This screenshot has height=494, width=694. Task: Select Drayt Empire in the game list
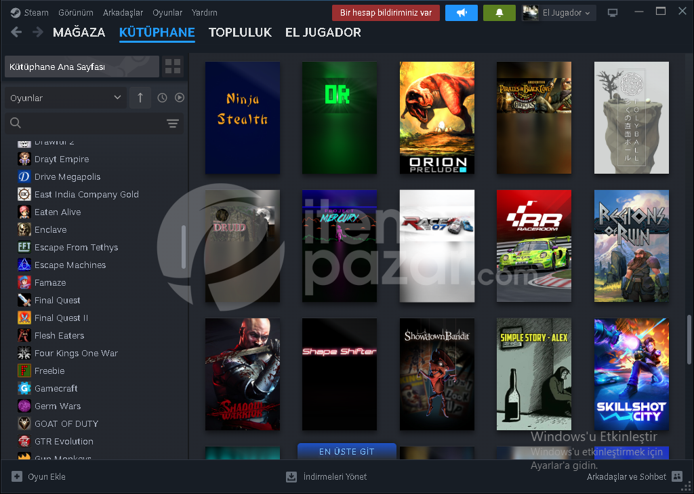[62, 159]
